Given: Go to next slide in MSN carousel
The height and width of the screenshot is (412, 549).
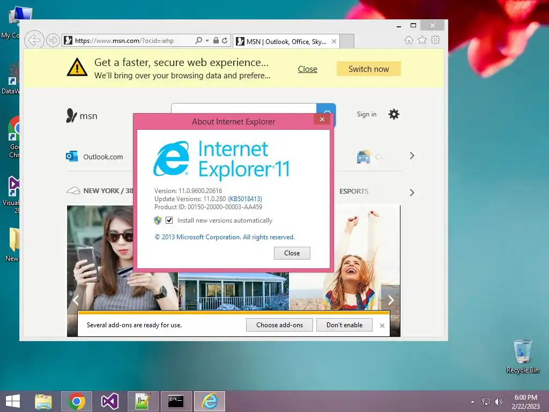Looking at the screenshot, I should [x=391, y=300].
